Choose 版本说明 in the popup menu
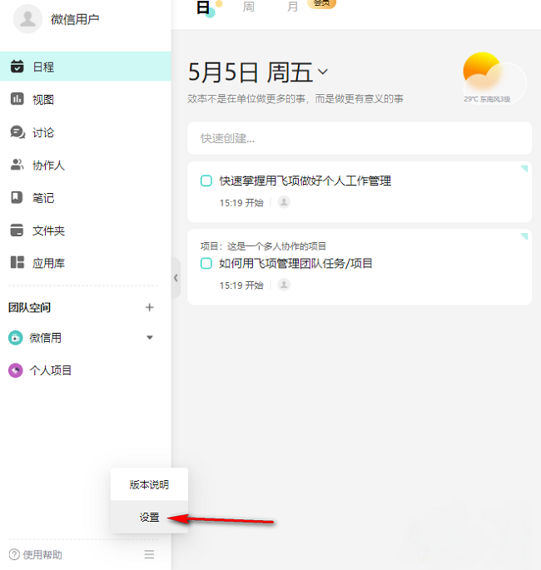Screen dimensions: 541x570 coord(150,484)
